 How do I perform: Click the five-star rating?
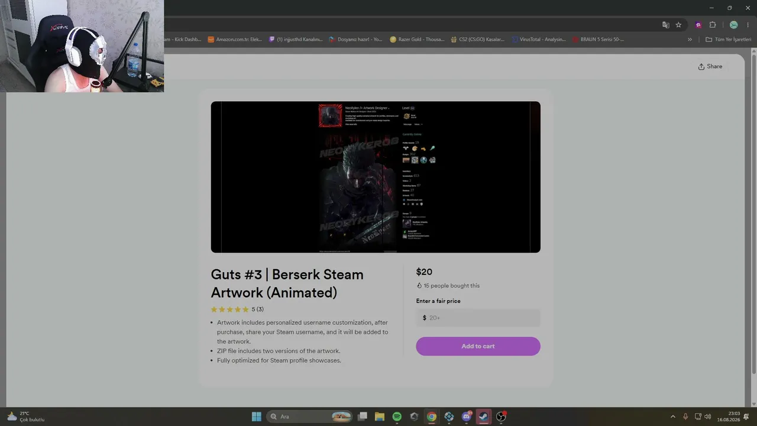point(229,309)
